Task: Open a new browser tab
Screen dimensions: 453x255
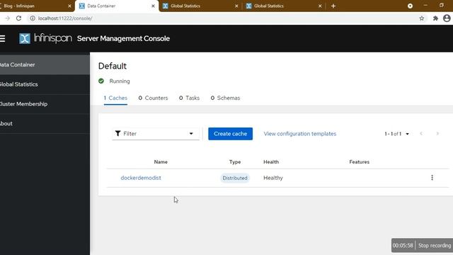Action: click(333, 6)
